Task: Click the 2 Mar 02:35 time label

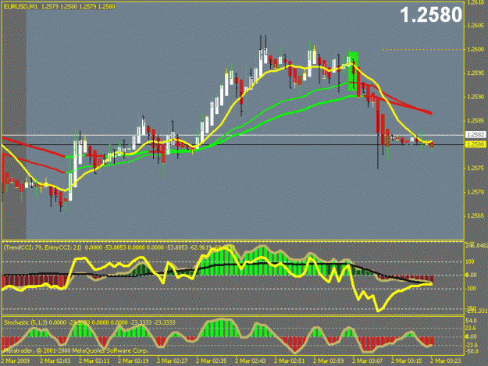Action: [x=212, y=361]
